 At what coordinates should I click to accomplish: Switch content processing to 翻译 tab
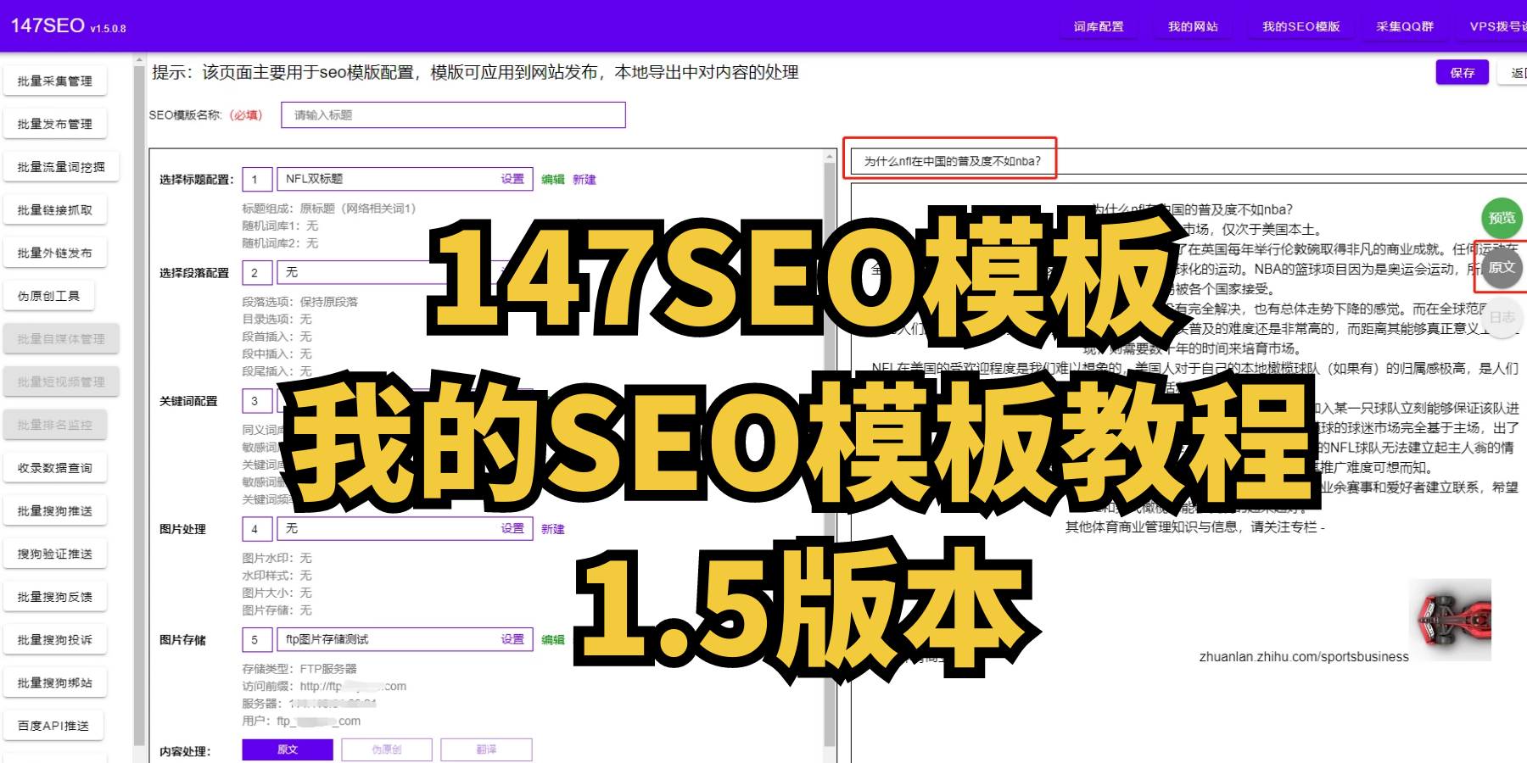[x=487, y=749]
